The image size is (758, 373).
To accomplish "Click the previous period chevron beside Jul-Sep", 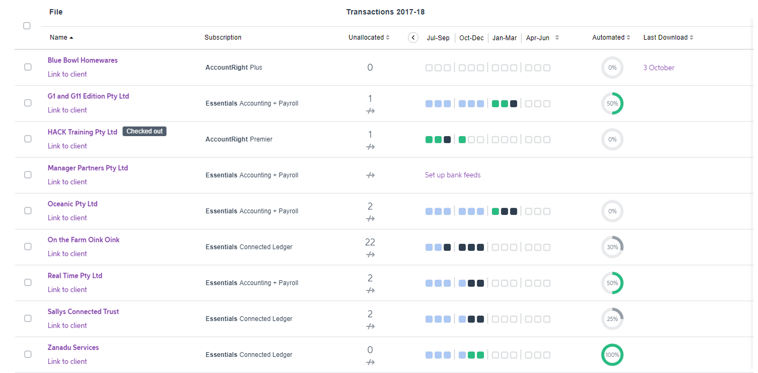I will [x=413, y=38].
